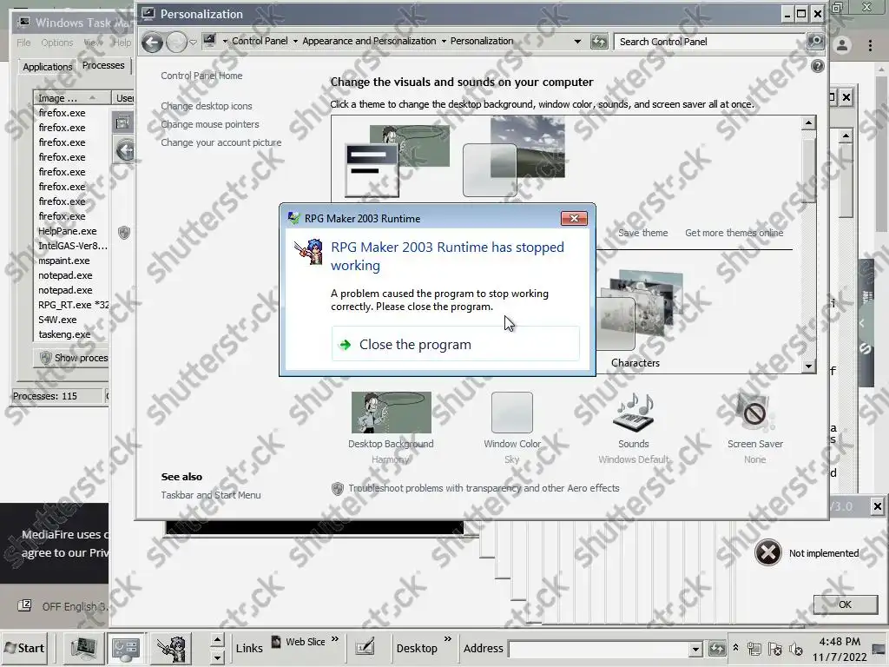
Task: Click the Search Control Panel field
Action: (709, 42)
